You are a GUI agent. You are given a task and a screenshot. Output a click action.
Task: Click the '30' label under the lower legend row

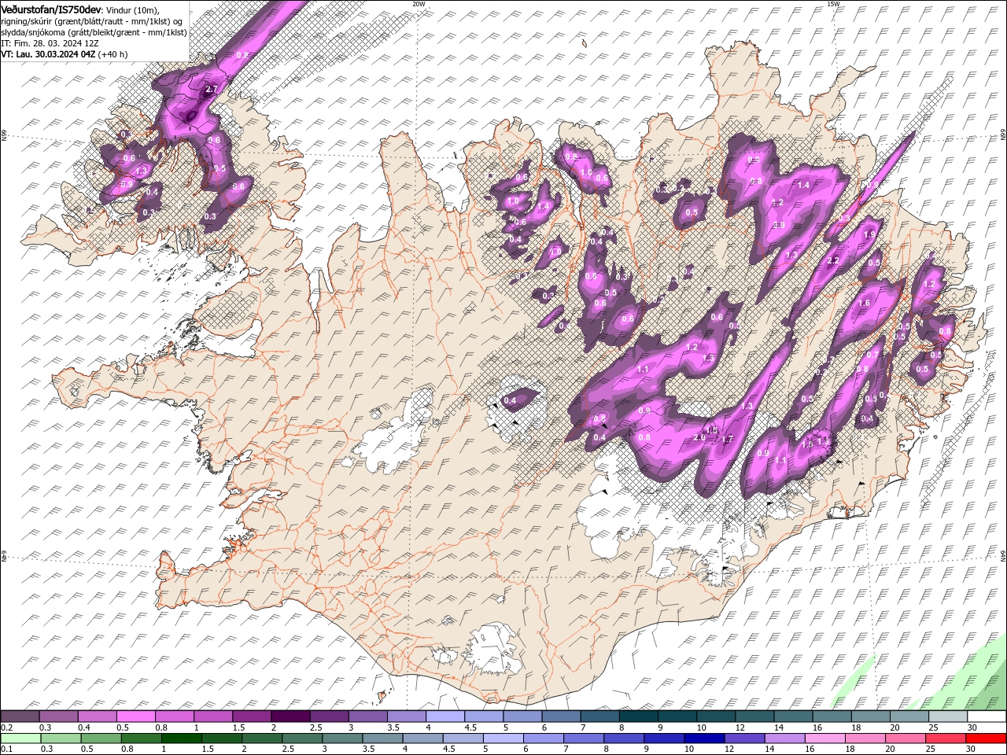970,749
